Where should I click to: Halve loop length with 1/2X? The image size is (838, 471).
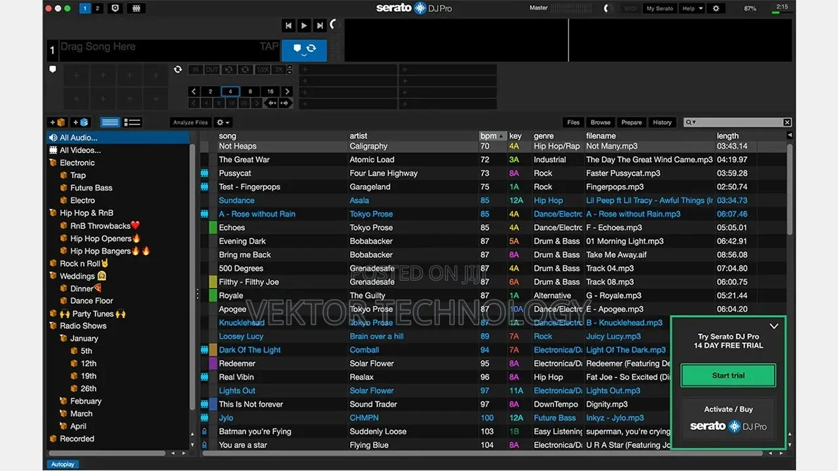(x=263, y=69)
